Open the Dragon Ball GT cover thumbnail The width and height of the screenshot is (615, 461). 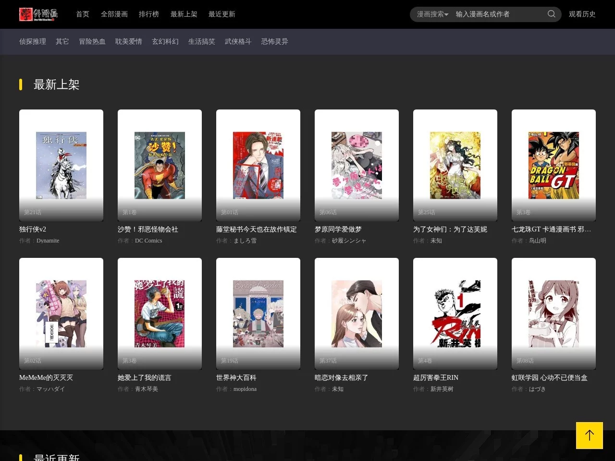[553, 165]
